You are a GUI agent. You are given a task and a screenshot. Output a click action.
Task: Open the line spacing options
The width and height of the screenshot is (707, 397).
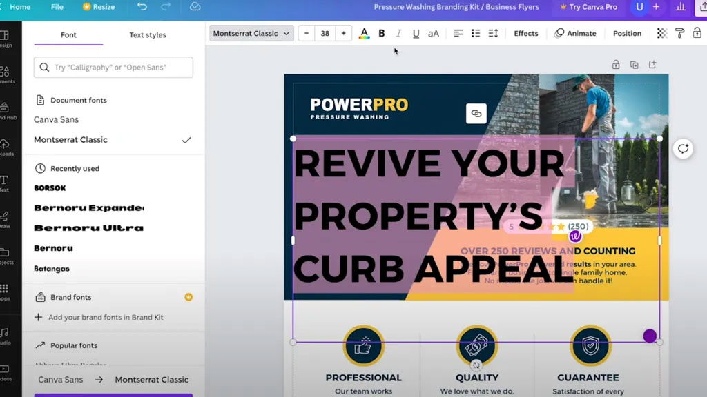point(493,33)
